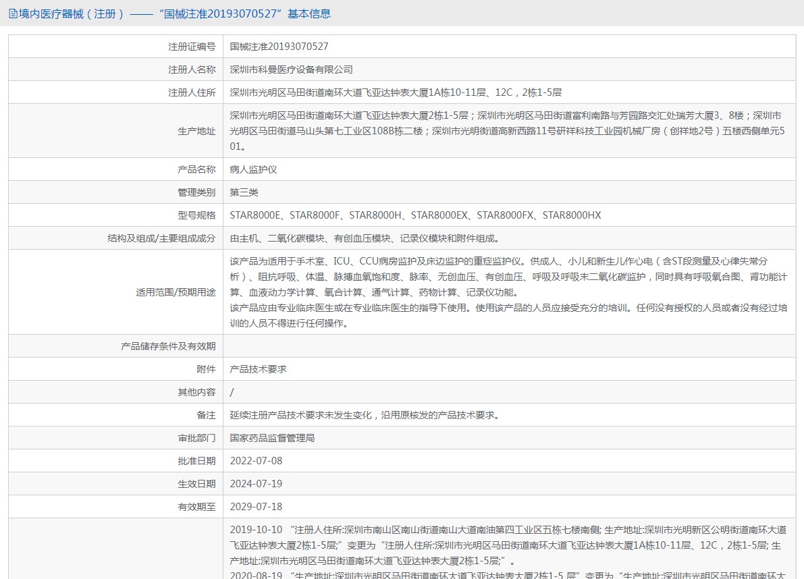Select remark text 延续注册产品技术要求未发生变化
This screenshot has width=804, height=579.
(365, 415)
